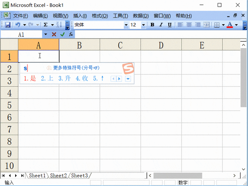Open the 文件(F) menu
Viewport: 248px width, 186px height.
[20, 16]
